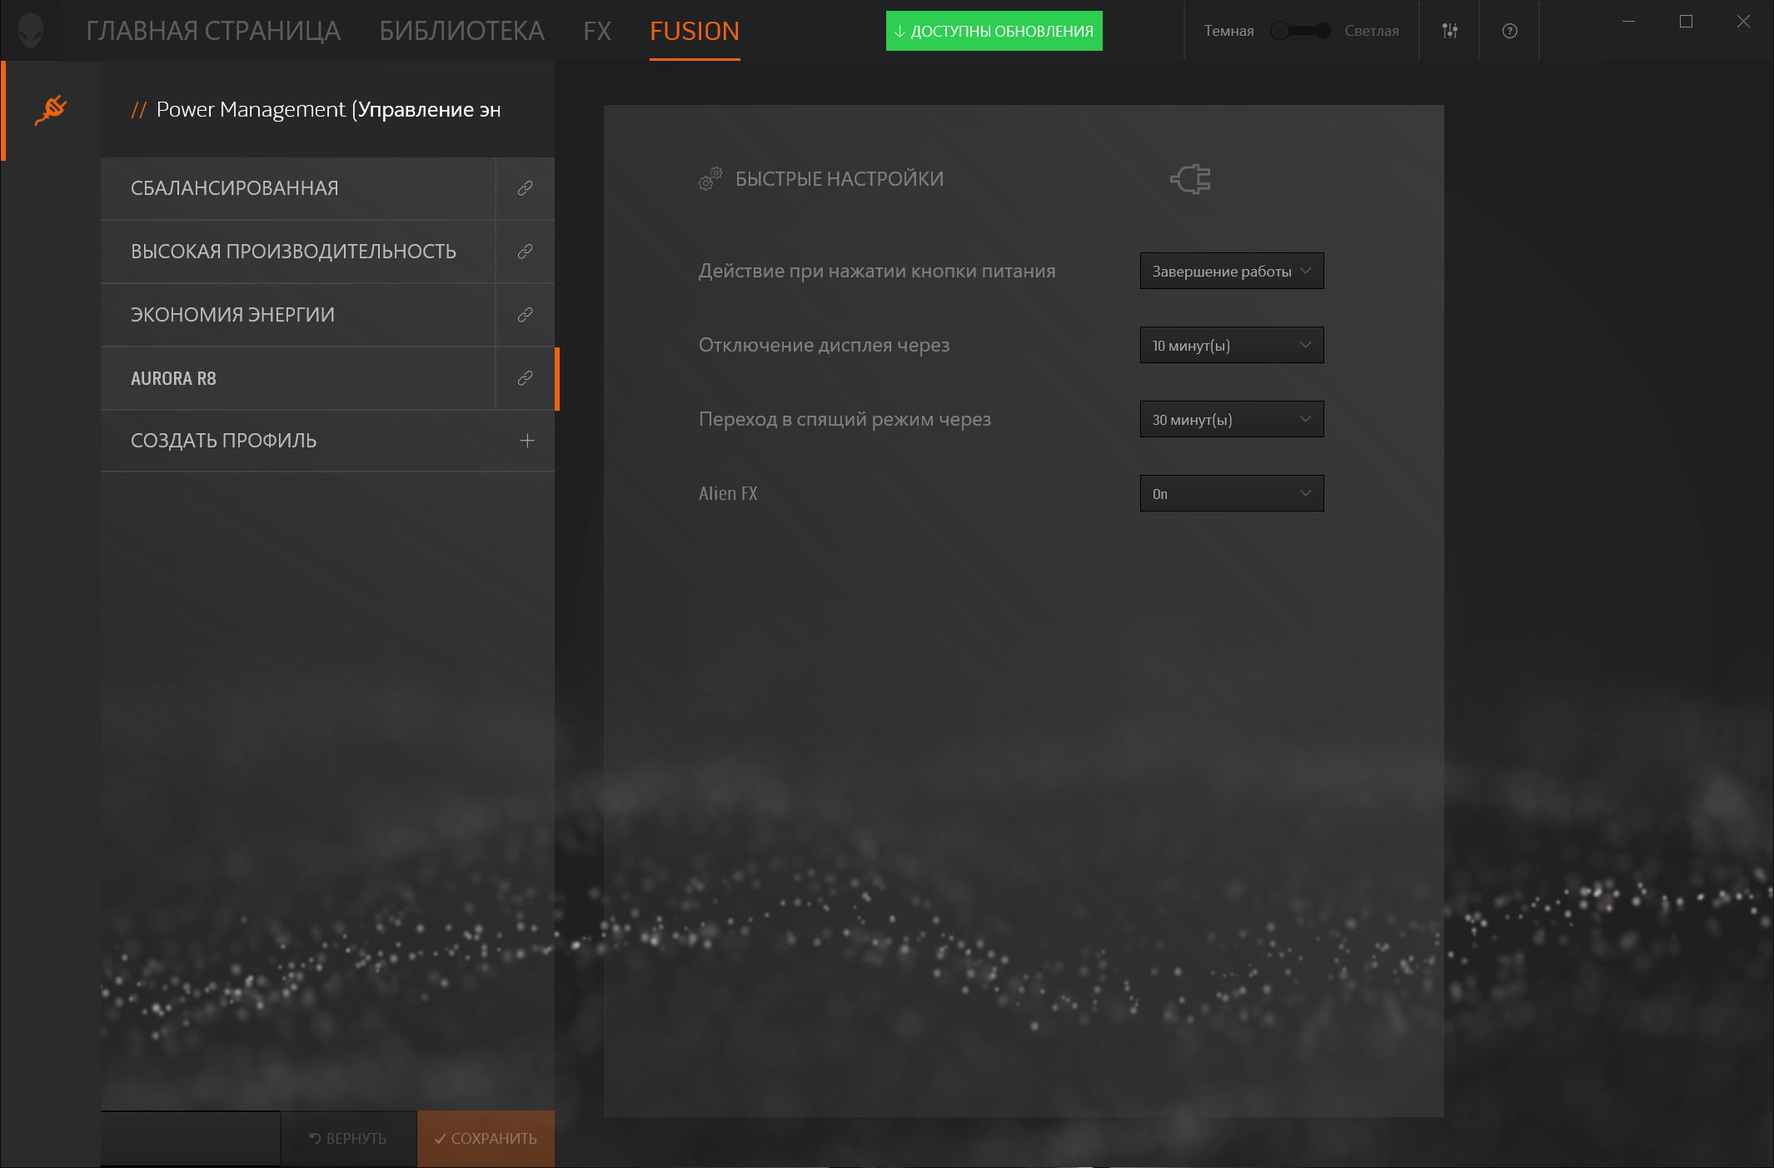Open the help question mark icon
Viewport: 1774px width, 1168px height.
pos(1509,31)
